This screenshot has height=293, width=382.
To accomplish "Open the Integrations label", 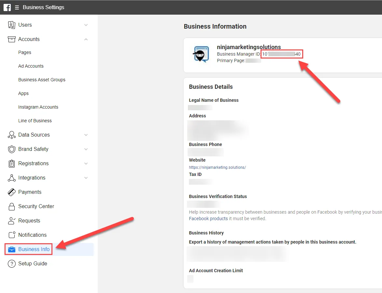I will click(32, 178).
